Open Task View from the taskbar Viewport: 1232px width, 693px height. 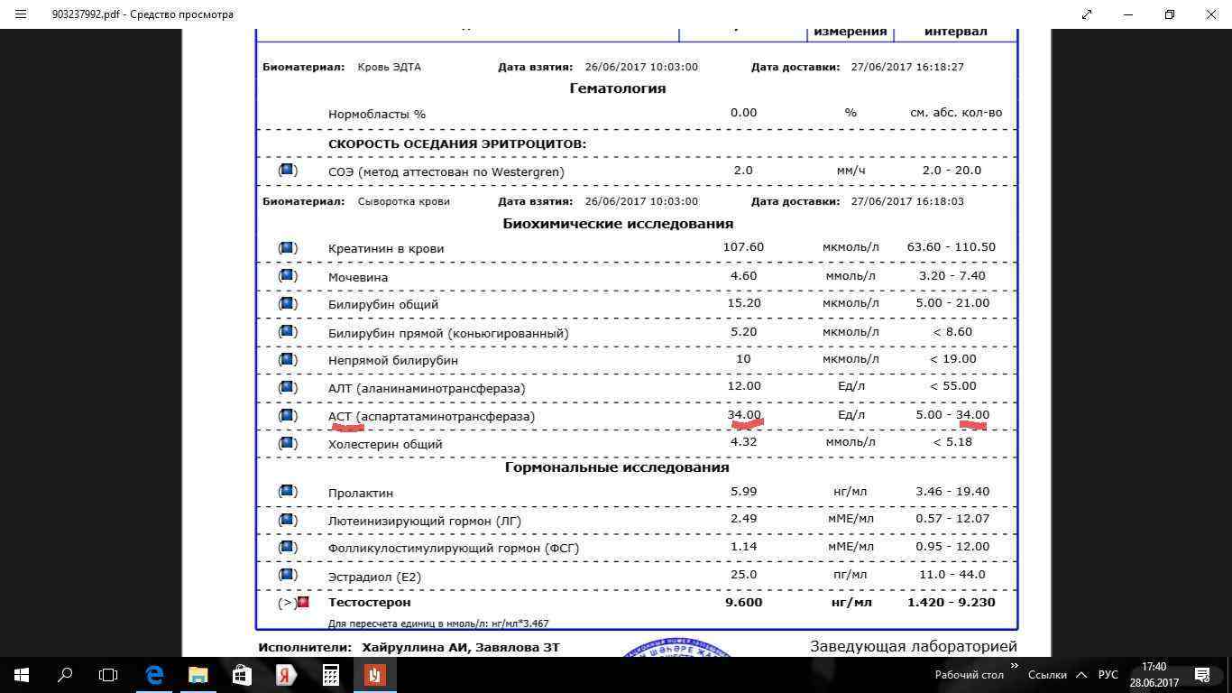(108, 674)
